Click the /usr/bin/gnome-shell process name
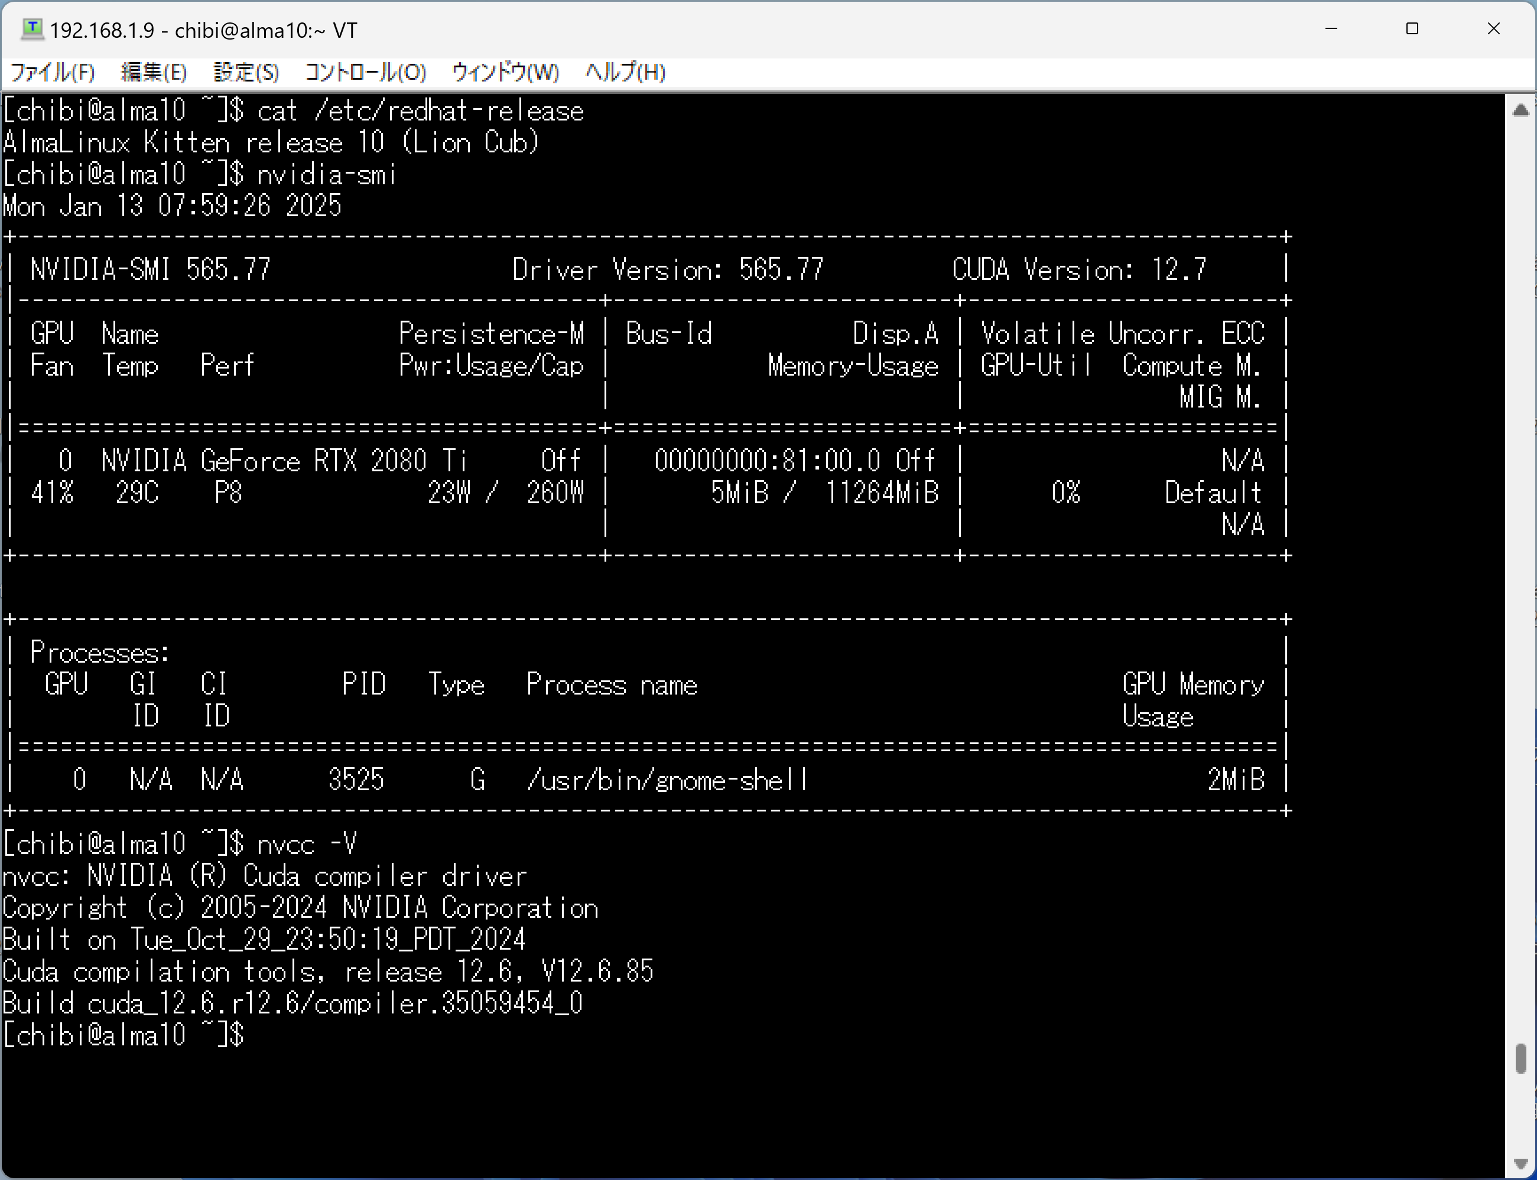 667,780
